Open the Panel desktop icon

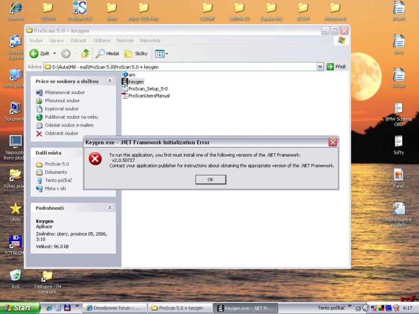tap(398, 178)
